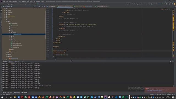
Task: Click the Select Opened File locate icon
Action: 34,7
